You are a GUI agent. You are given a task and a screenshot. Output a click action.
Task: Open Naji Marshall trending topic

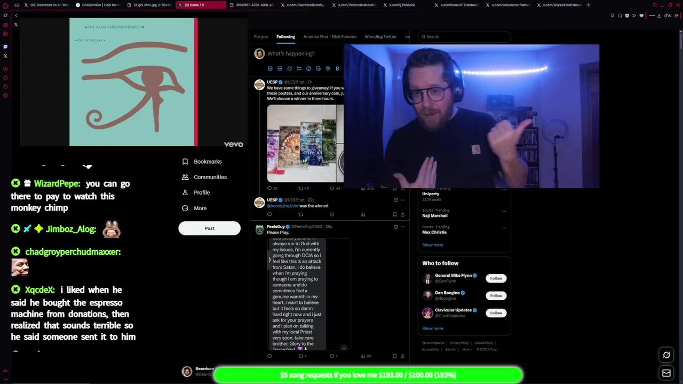(435, 216)
